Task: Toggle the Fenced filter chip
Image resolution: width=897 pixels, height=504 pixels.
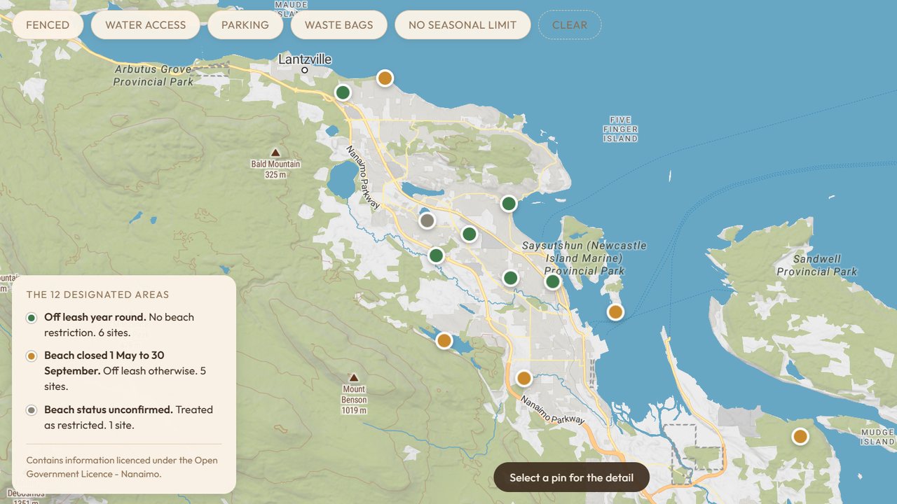Action: 48,25
